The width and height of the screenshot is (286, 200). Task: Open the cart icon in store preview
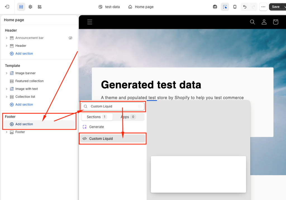(x=275, y=22)
